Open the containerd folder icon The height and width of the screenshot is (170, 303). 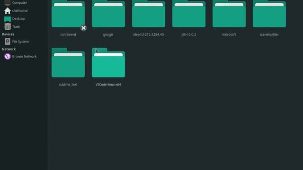click(x=68, y=14)
